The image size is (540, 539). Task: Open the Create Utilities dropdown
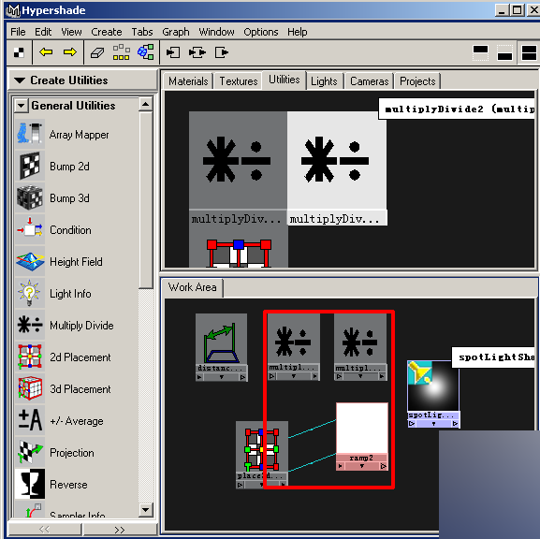click(20, 80)
